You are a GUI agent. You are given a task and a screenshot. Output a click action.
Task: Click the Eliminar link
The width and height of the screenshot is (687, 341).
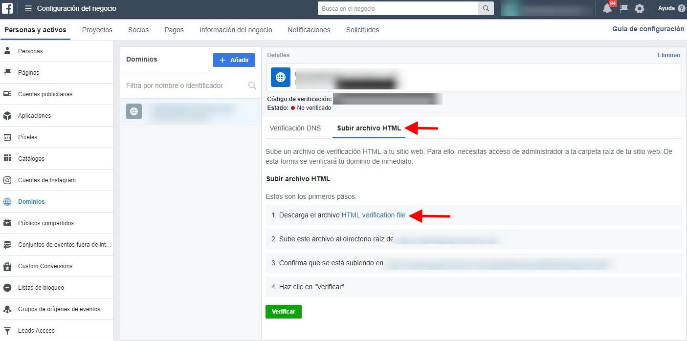coord(669,55)
